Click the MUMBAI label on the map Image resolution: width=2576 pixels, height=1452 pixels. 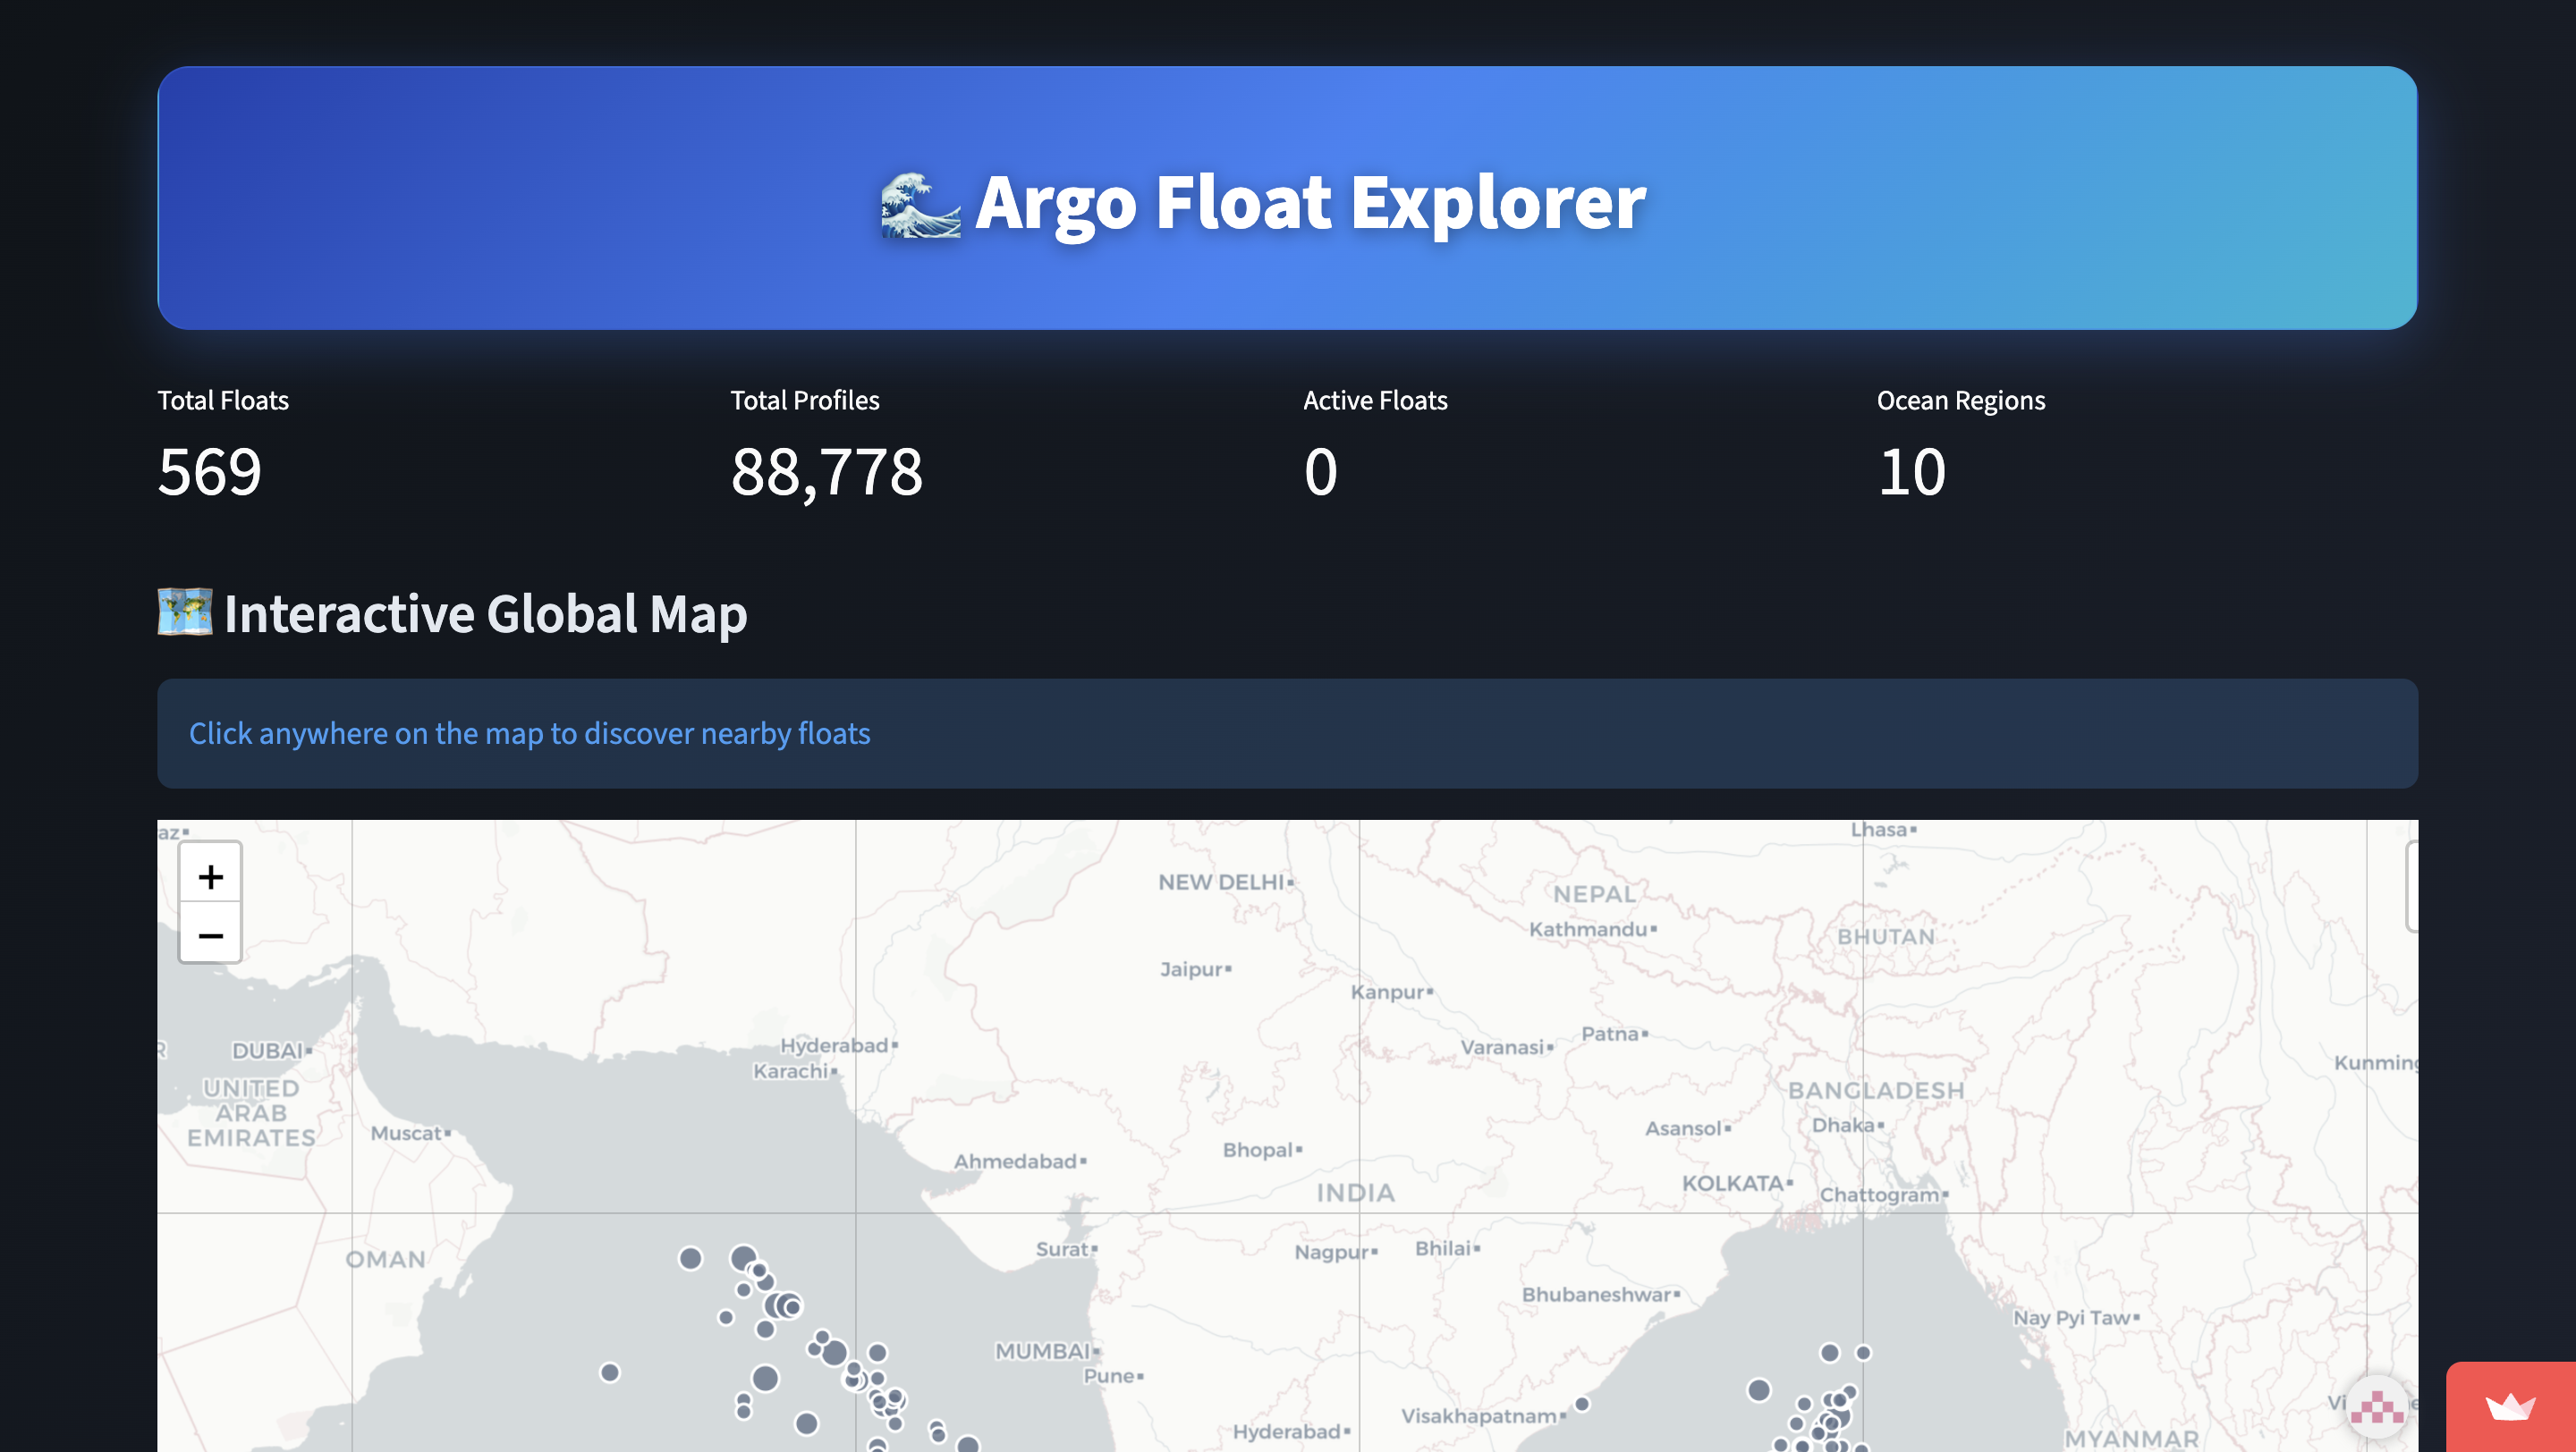1042,1351
